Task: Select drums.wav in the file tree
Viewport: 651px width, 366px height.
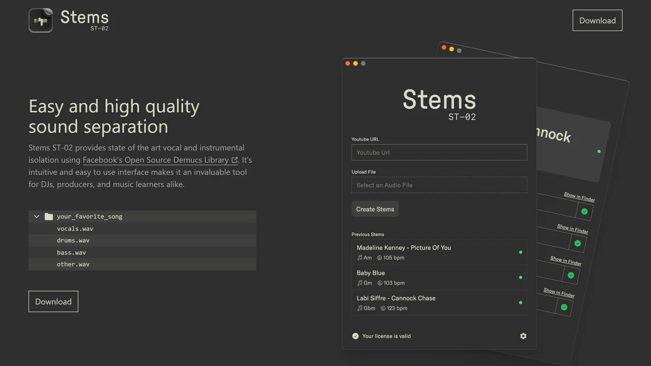Action: point(142,240)
